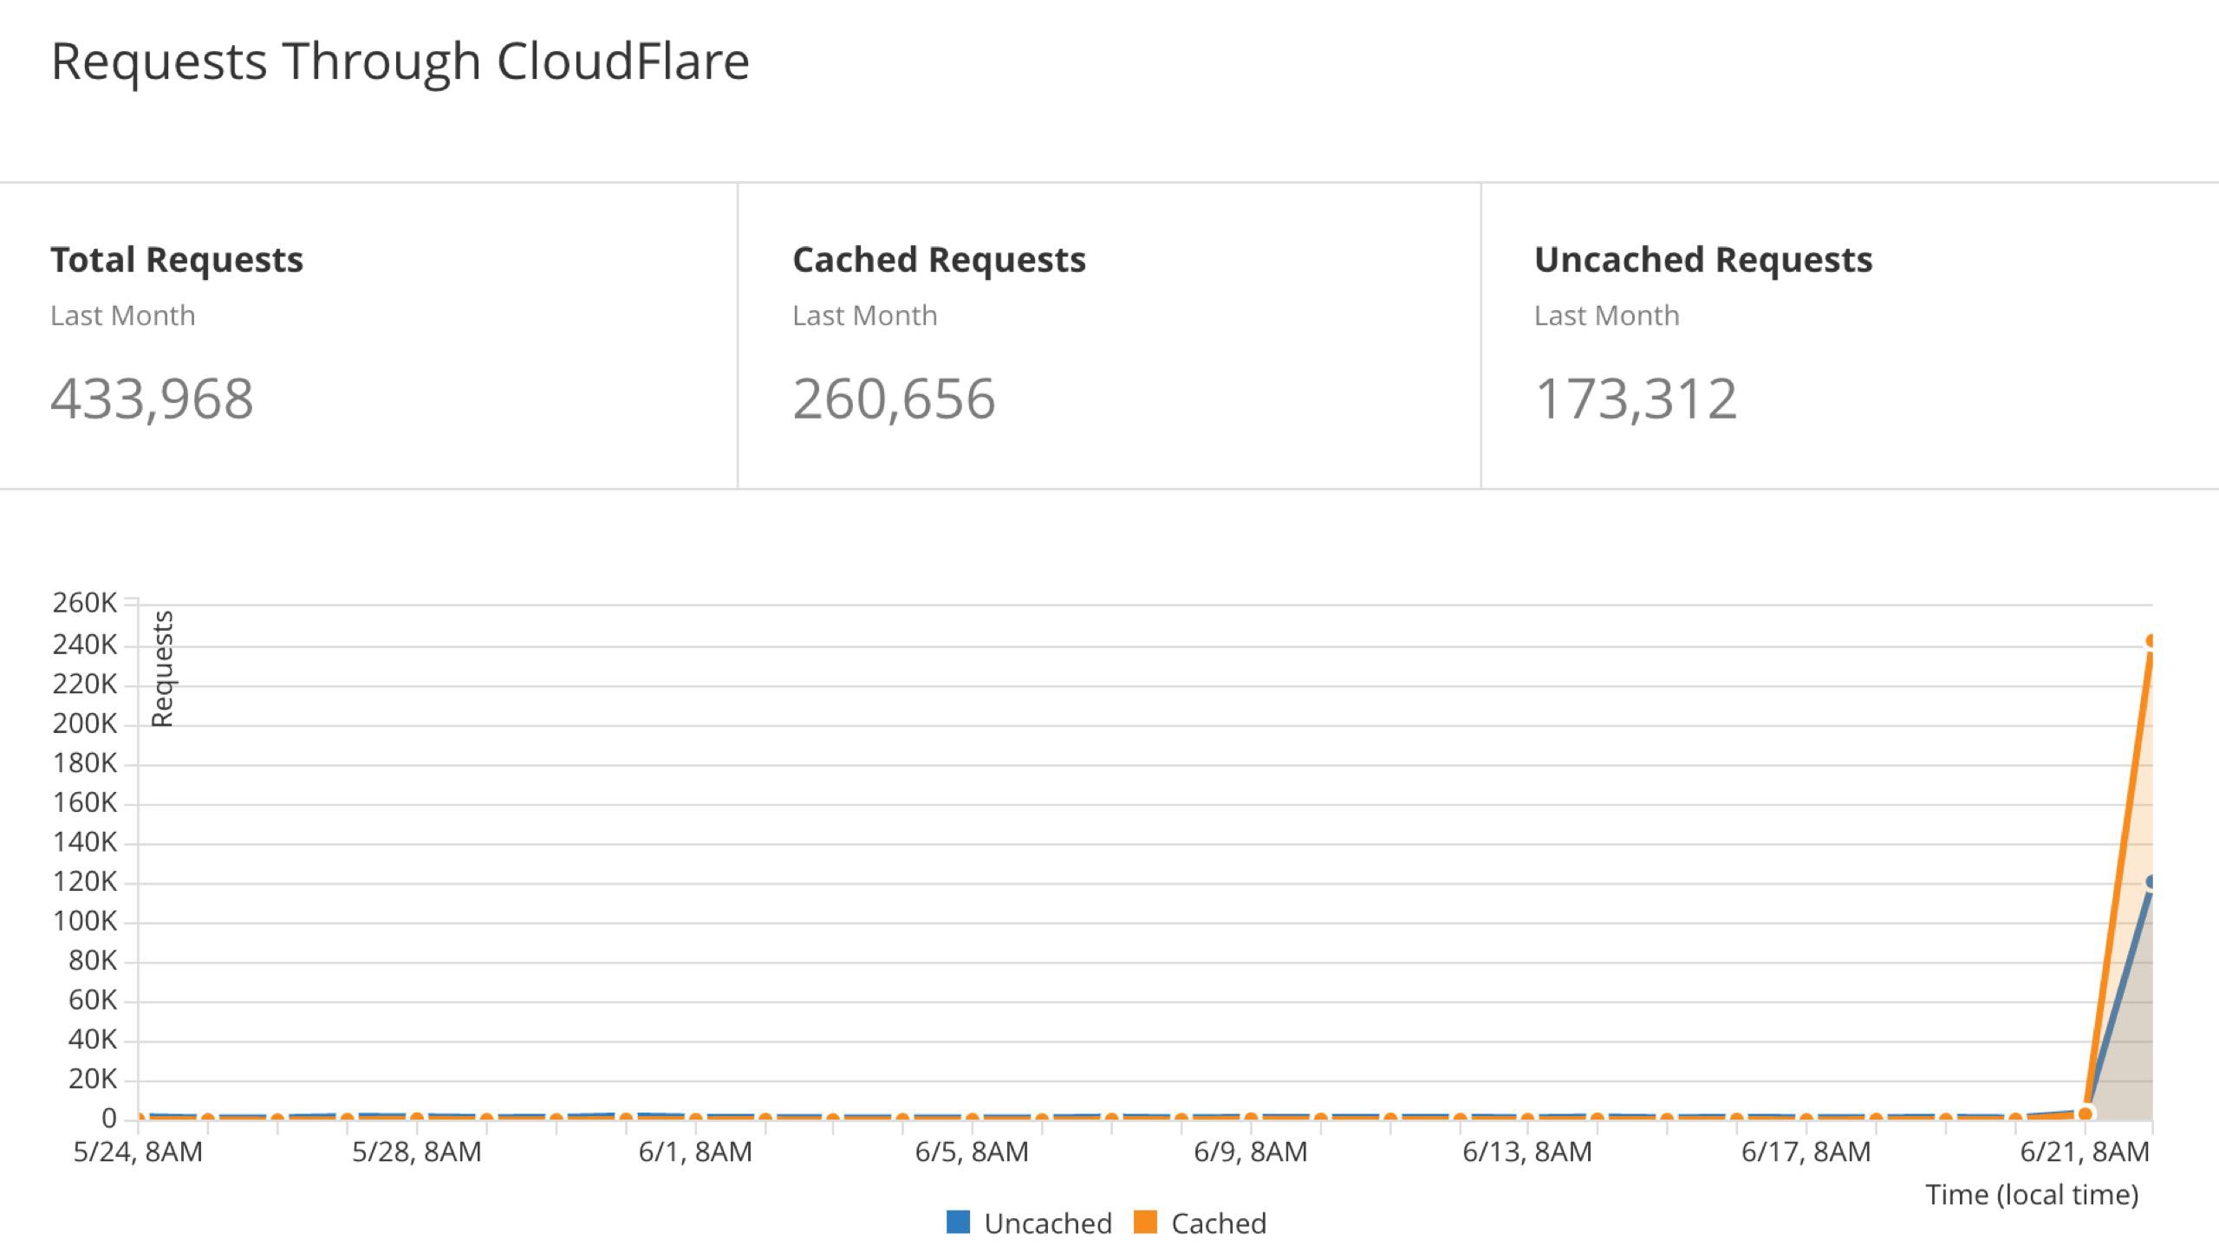Click the 6/21, 8AM axis label
The height and width of the screenshot is (1259, 2219).
2084,1152
